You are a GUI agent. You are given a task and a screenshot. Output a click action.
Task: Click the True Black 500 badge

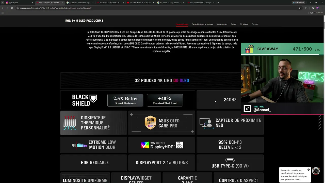[x=180, y=145]
